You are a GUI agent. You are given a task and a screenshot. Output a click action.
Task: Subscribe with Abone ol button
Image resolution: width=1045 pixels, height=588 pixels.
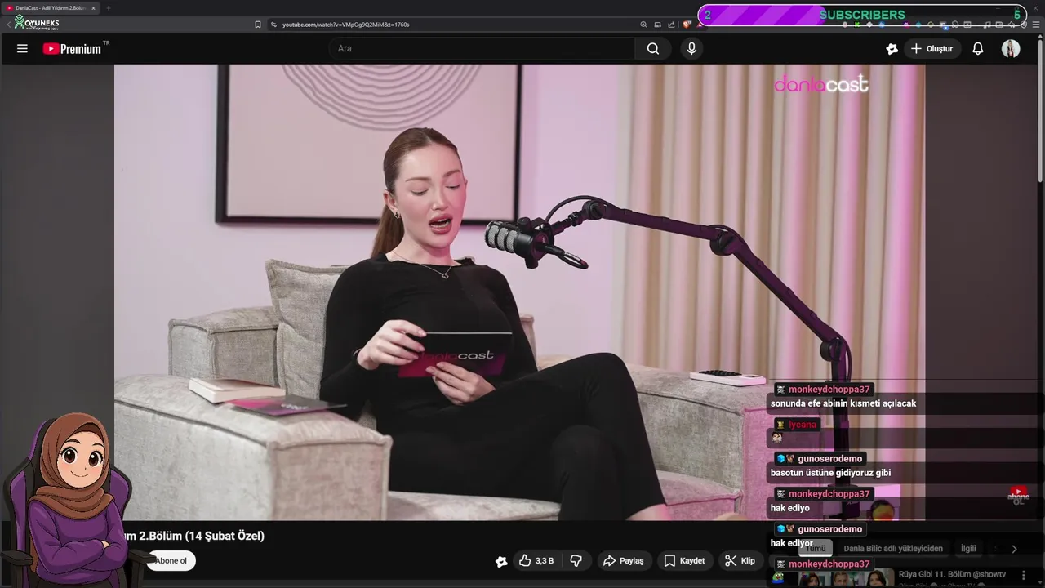click(171, 561)
